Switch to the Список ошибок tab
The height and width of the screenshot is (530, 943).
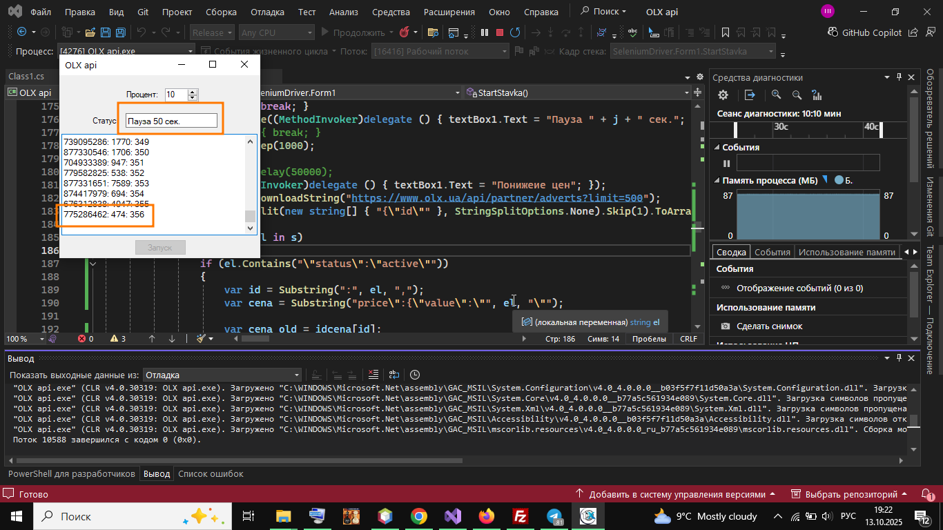[211, 474]
